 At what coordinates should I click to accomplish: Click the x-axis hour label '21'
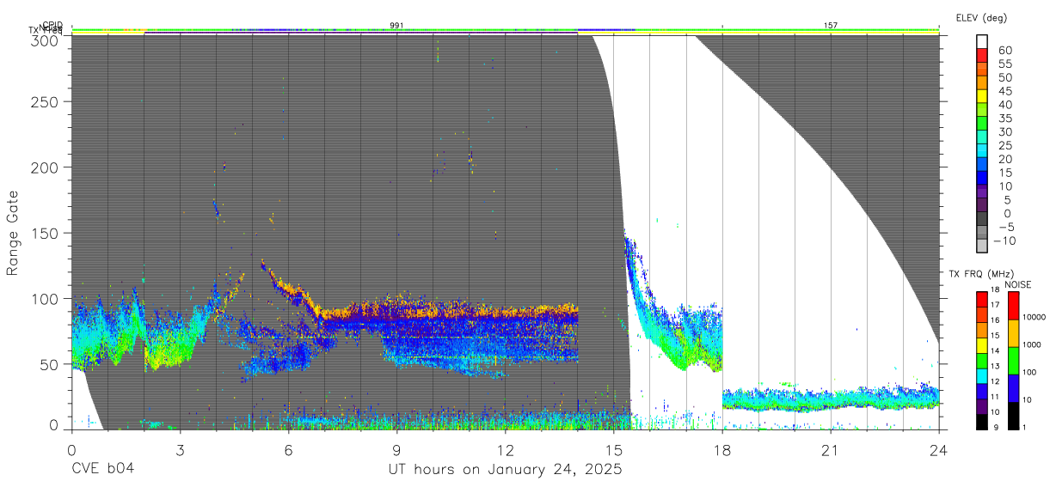(830, 449)
